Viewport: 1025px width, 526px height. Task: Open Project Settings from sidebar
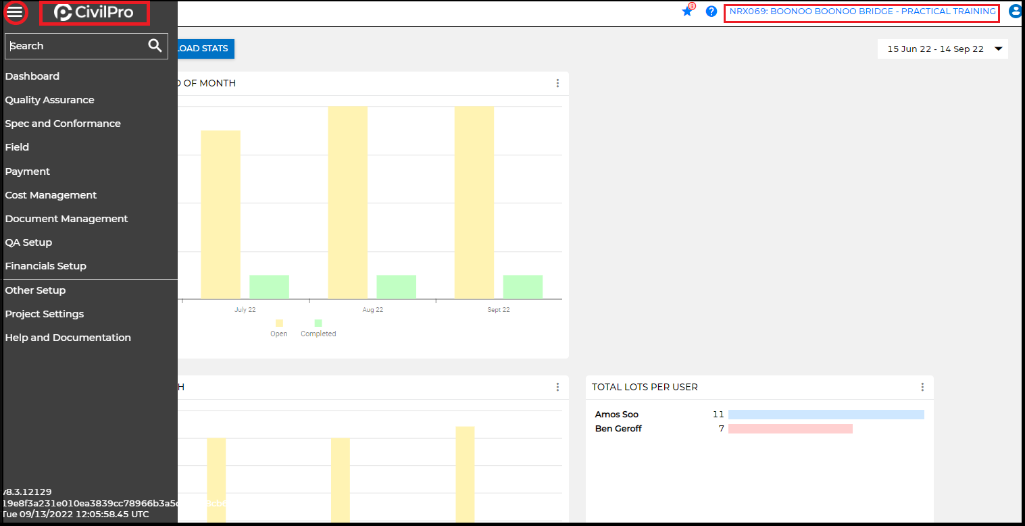click(x=45, y=314)
